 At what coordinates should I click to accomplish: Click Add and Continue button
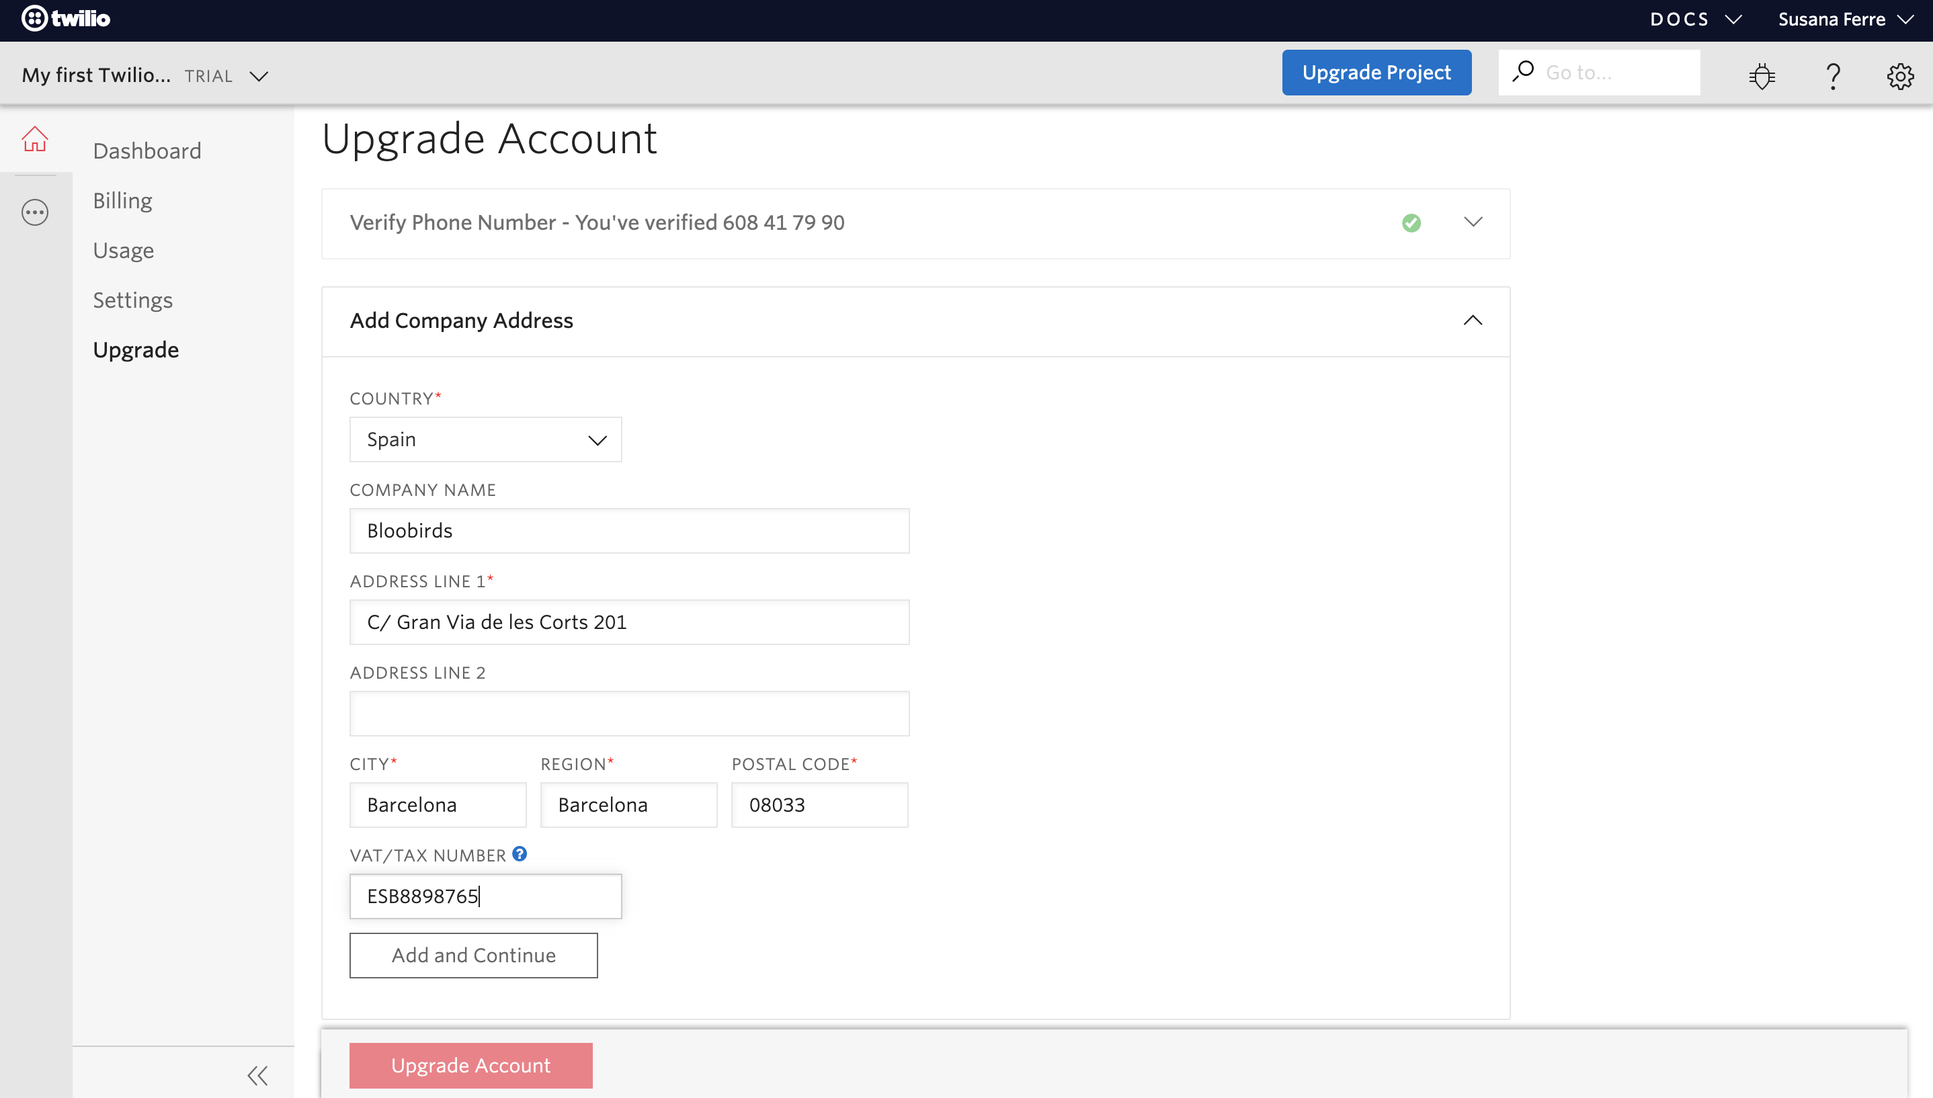click(x=474, y=956)
